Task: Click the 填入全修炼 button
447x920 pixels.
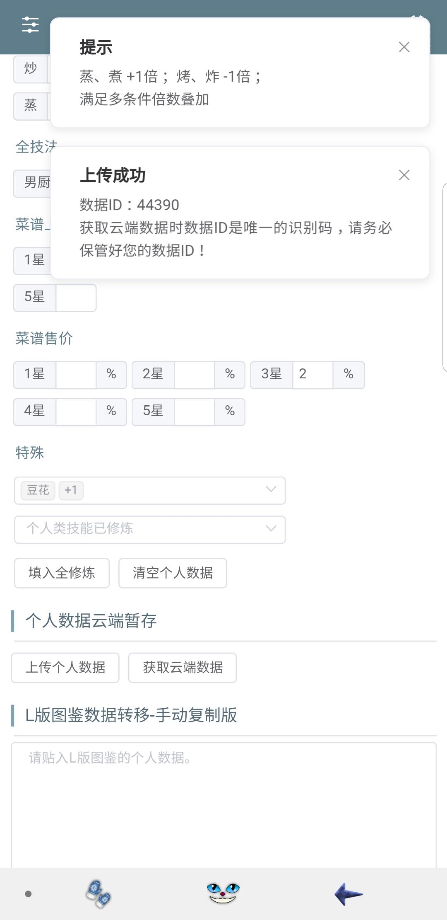Action: (62, 573)
